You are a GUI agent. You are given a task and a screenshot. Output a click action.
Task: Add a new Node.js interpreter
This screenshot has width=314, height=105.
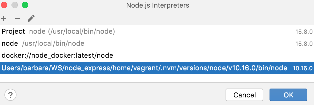4,19
